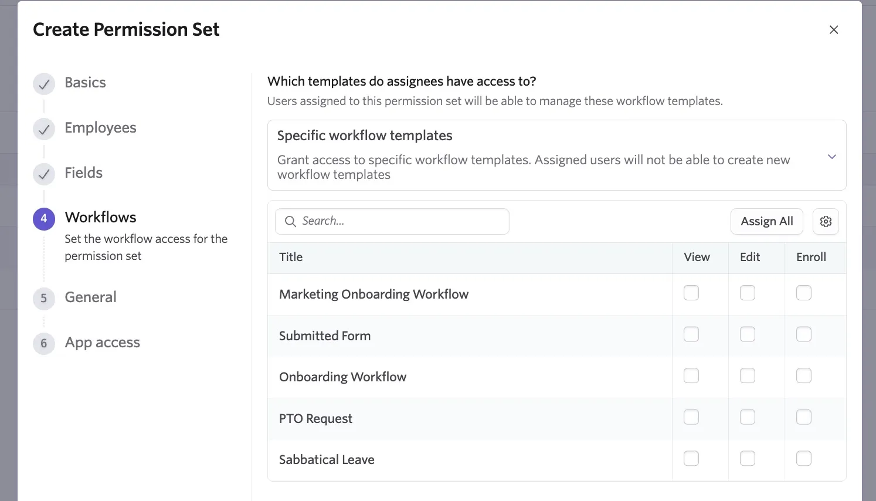Click the template Search field
The width and height of the screenshot is (876, 501).
pyautogui.click(x=392, y=221)
